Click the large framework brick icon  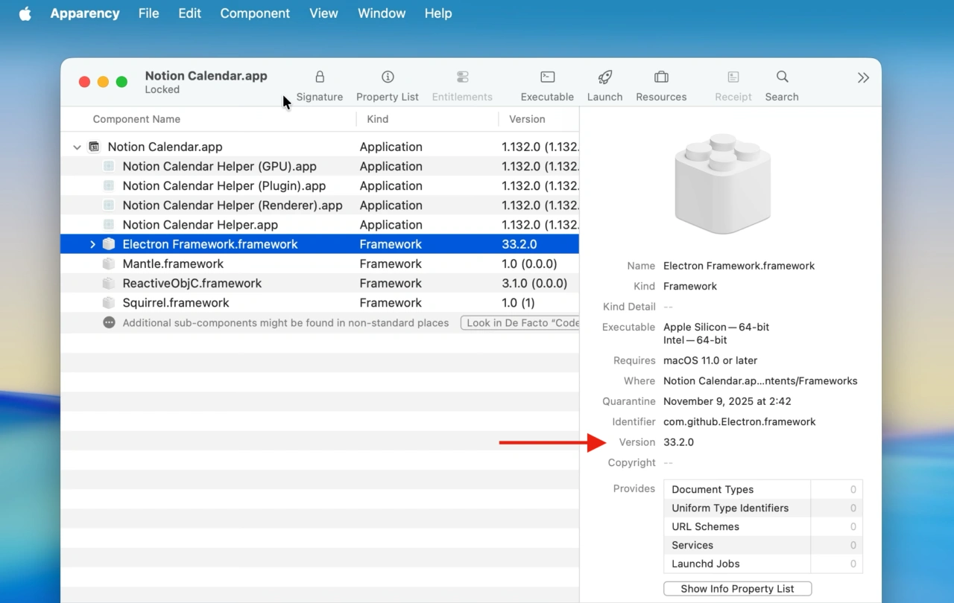coord(722,183)
